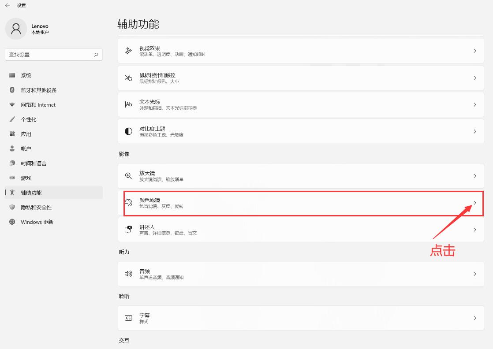Click the 音频 speaker icon

[128, 274]
